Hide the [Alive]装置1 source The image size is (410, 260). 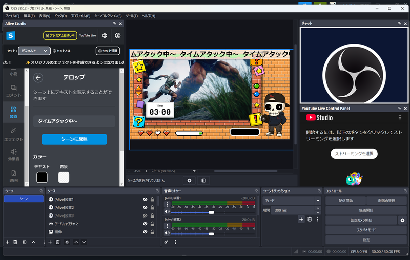[x=145, y=199]
